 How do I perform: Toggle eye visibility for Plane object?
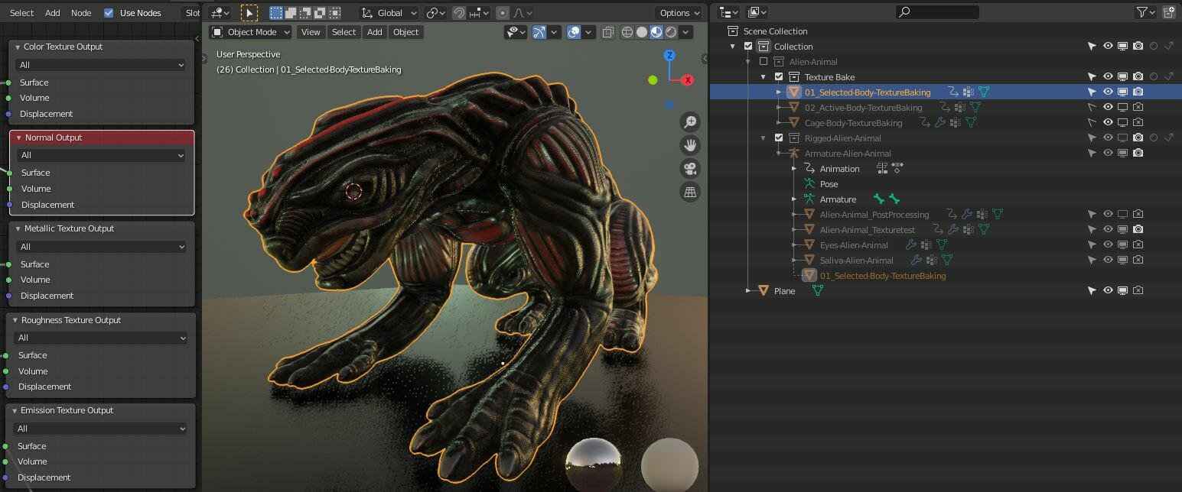pyautogui.click(x=1107, y=290)
